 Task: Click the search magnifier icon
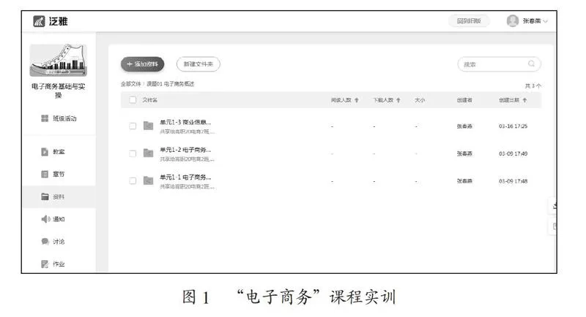coord(531,64)
